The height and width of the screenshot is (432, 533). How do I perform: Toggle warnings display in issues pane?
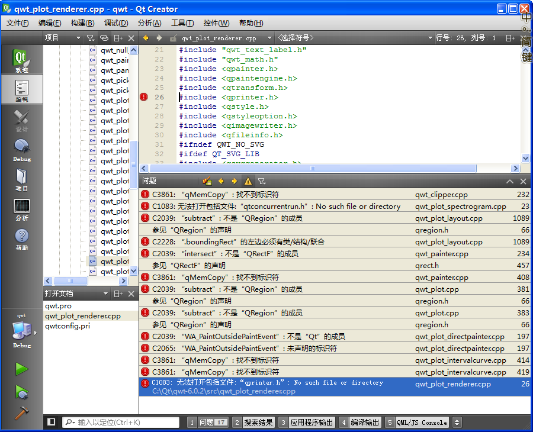coord(248,181)
